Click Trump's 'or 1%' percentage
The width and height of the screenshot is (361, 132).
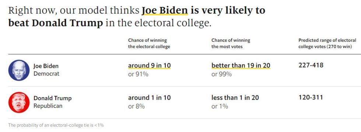pos(220,106)
